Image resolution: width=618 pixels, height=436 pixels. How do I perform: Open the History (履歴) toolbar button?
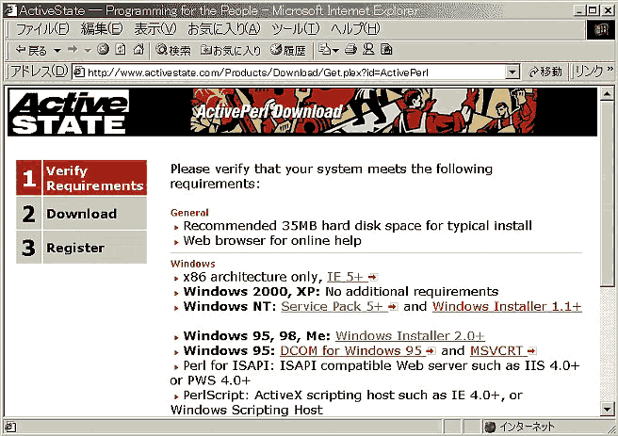point(288,50)
